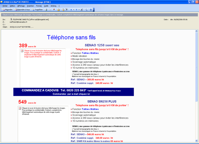Click scrollbar down arrow of message
Screen dimensions: 199x144
(x=197, y=141)
